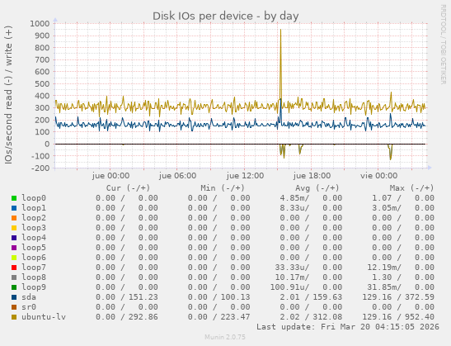Click the 'Max (-/+)' column header

click(411, 188)
